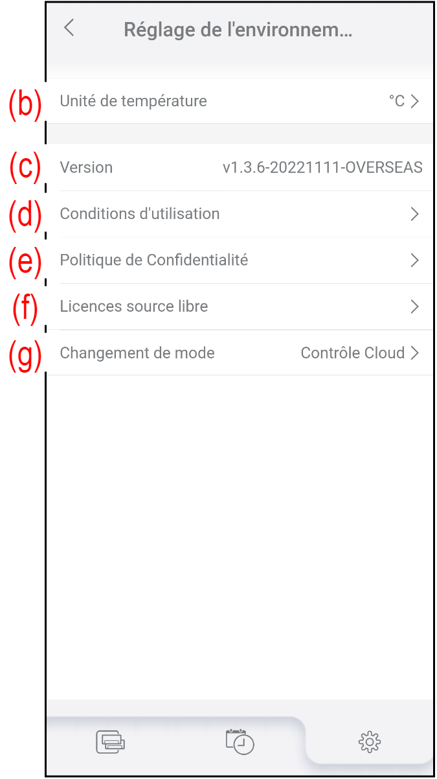Open the Unité de température setting
This screenshot has height=779, width=437.
[133, 101]
